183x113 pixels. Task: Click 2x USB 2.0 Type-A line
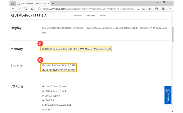click(x=51, y=96)
